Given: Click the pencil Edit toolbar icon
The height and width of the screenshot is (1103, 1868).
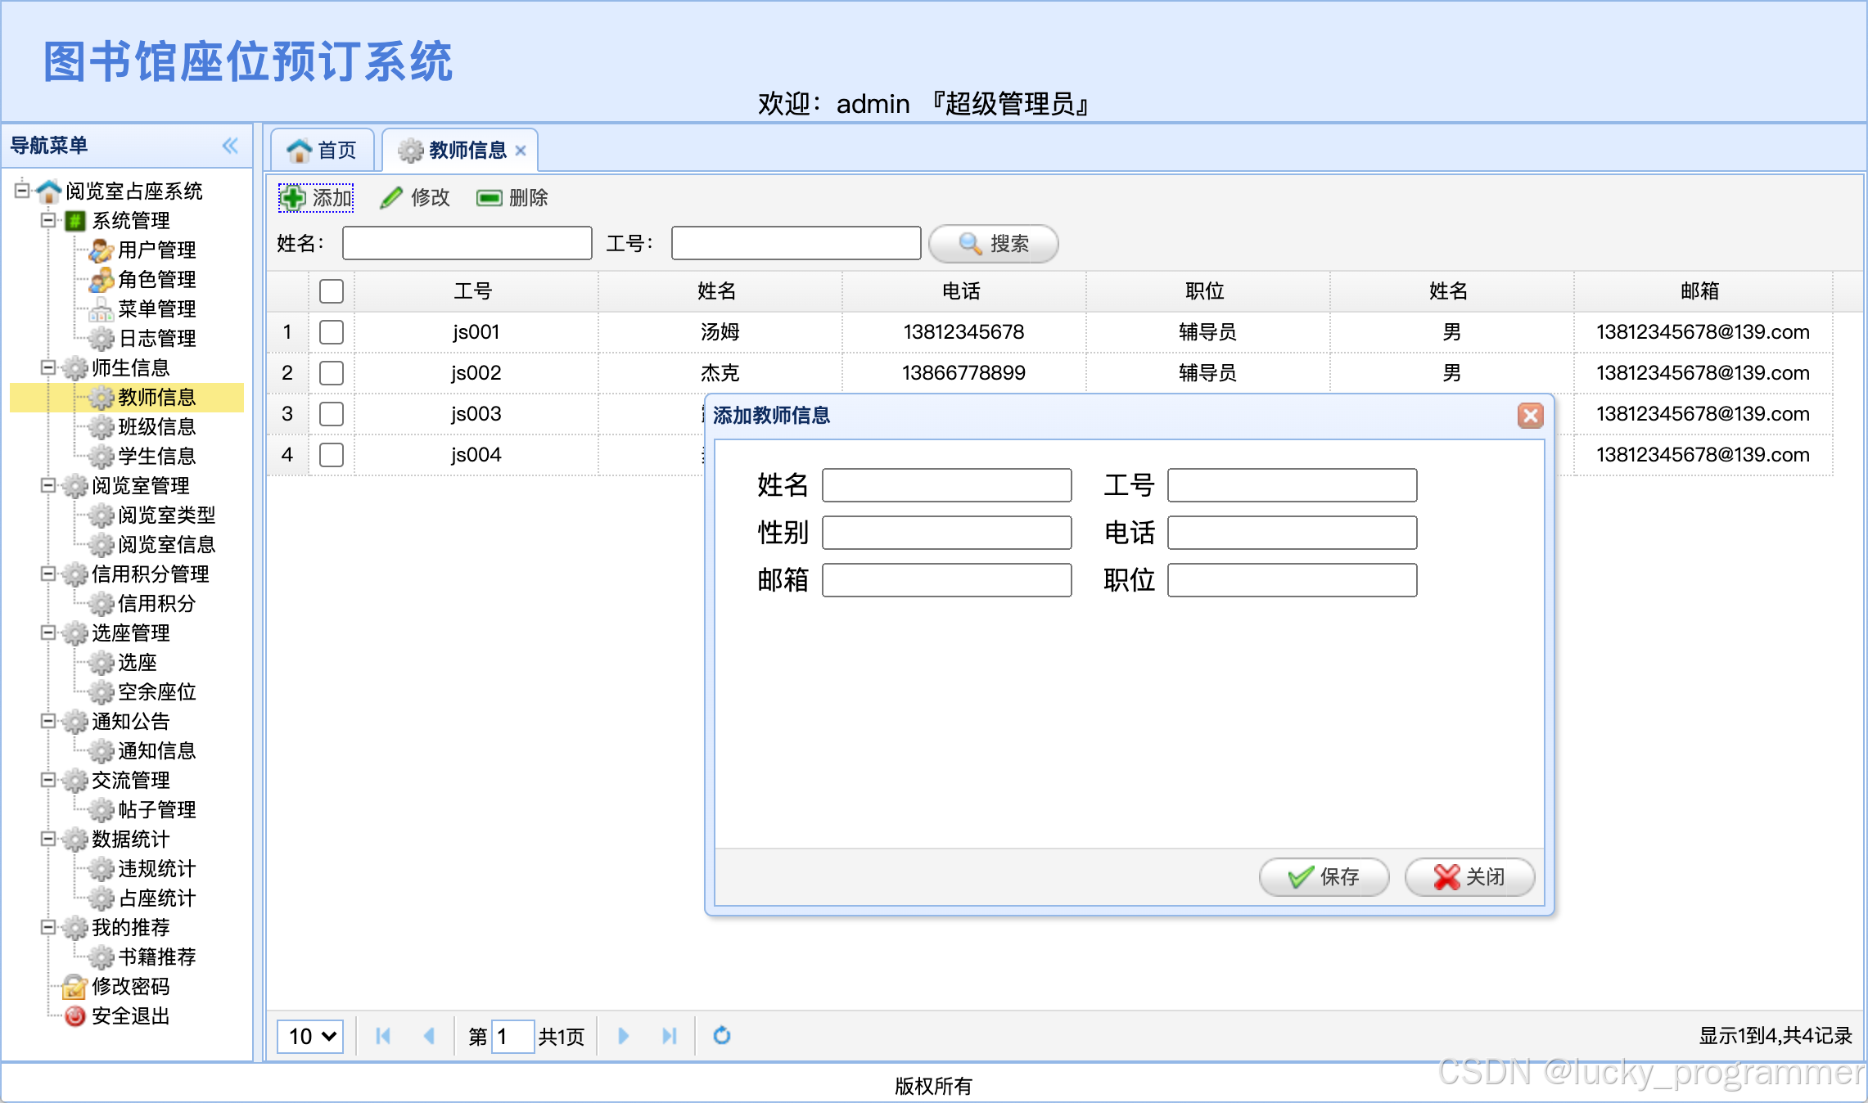Looking at the screenshot, I should coord(391,198).
